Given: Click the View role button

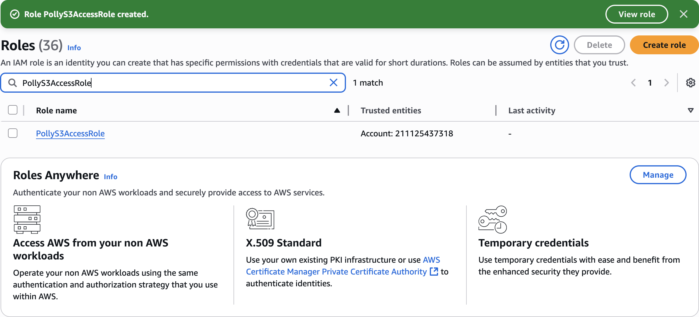Looking at the screenshot, I should [x=637, y=14].
